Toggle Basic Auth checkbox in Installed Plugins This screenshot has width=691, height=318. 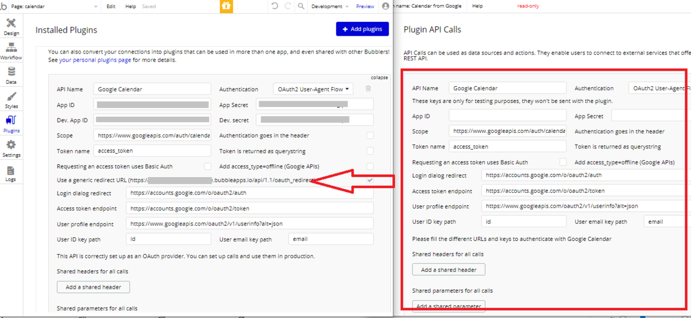pyautogui.click(x=207, y=166)
